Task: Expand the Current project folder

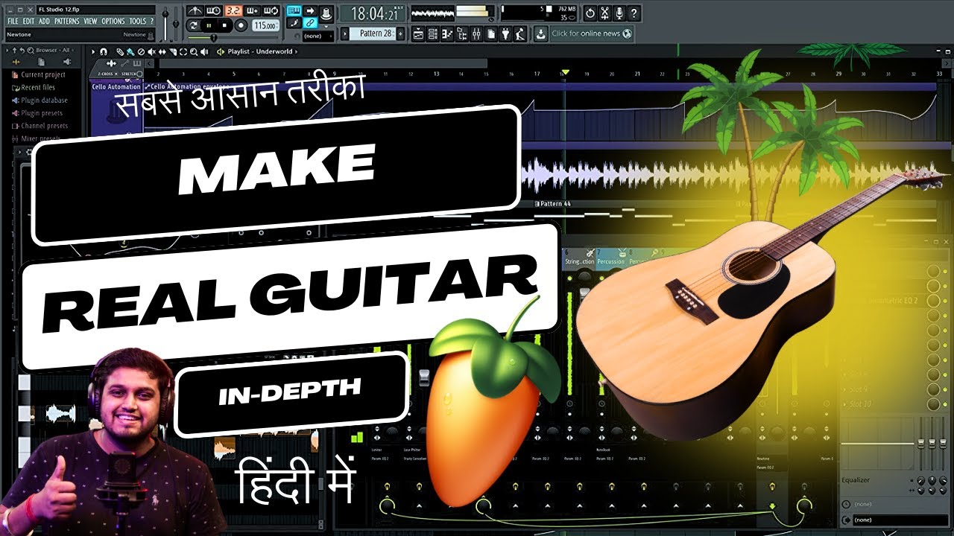Action: click(39, 74)
